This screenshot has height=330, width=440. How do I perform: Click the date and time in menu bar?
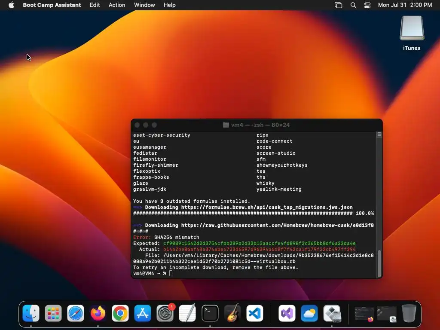coord(405,5)
